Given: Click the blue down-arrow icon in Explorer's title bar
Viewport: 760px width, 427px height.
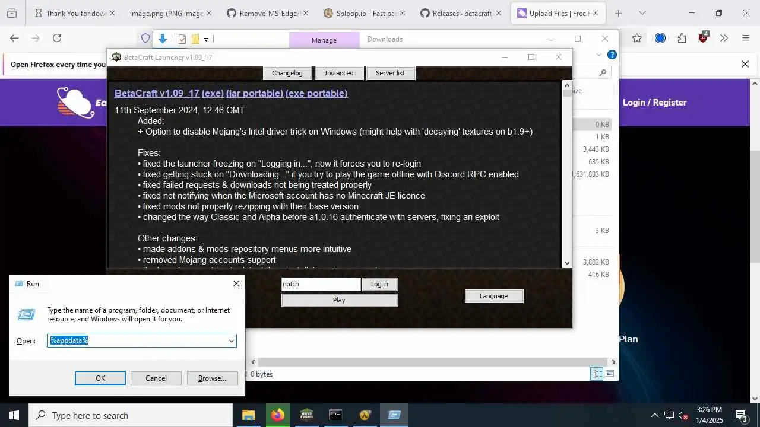Looking at the screenshot, I should [163, 39].
